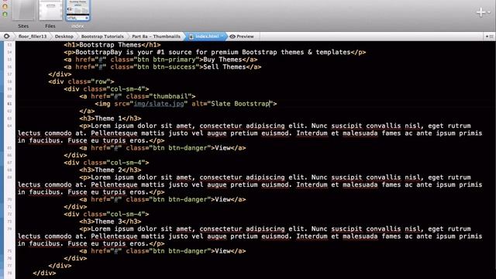The height and width of the screenshot is (279, 496).
Task: Switch to the Files tab thumbnail
Action: (50, 10)
